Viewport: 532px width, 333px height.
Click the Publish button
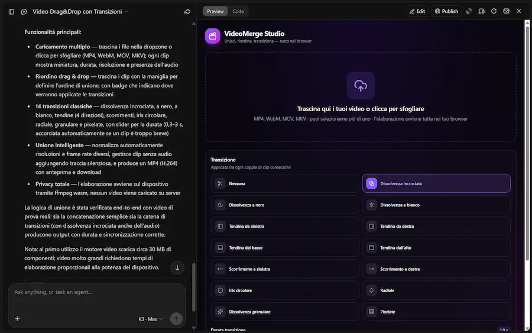446,11
